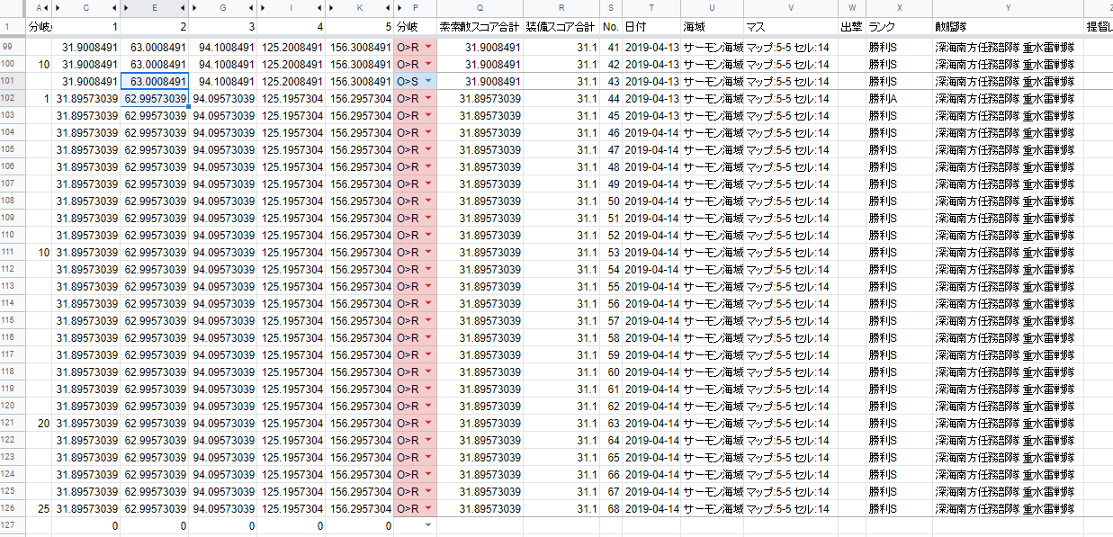Screen dimensions: 1113x537
Task: Open the O>R dropdown arrow in row 115
Action: [x=428, y=321]
